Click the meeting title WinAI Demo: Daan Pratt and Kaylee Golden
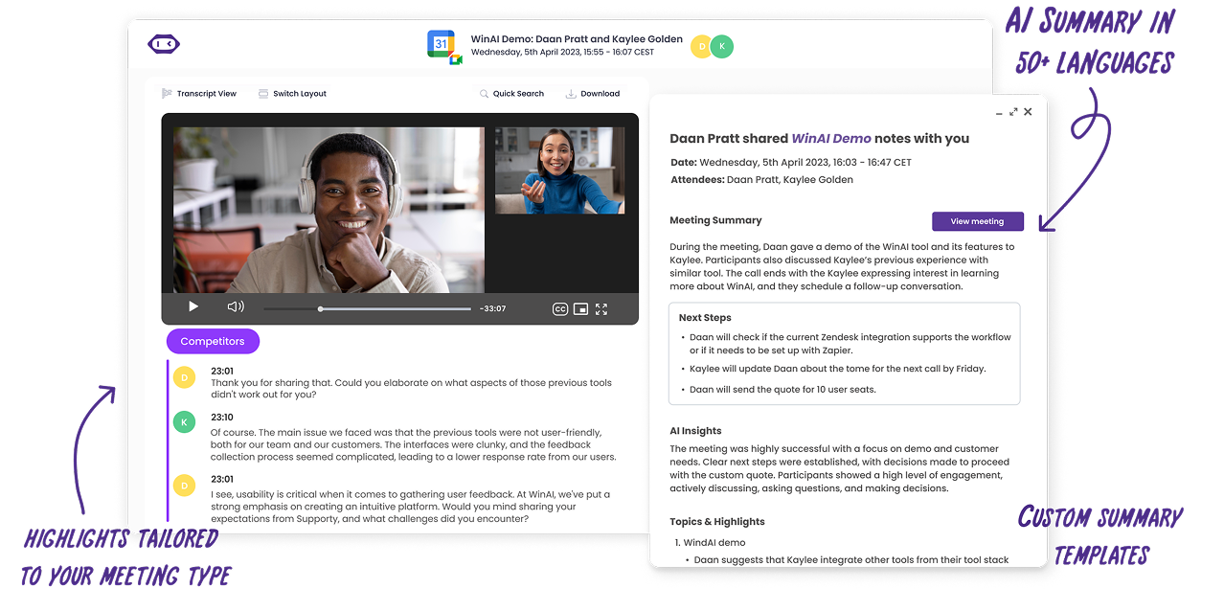Screen dimensions: 1224x611 577,39
